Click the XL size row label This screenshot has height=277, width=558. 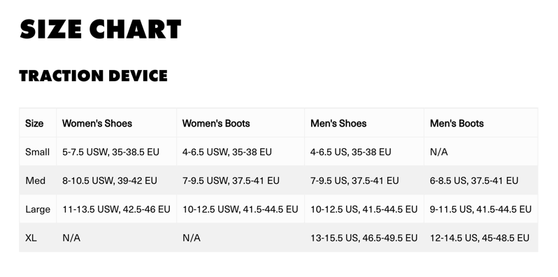31,238
